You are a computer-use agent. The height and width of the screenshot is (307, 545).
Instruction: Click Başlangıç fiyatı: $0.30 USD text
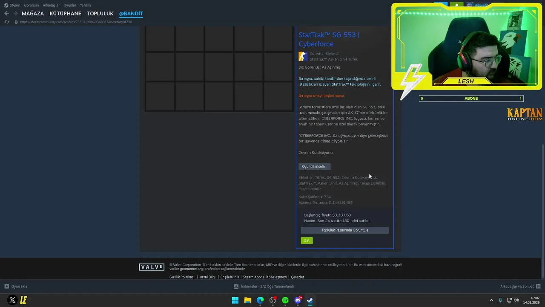click(x=327, y=215)
